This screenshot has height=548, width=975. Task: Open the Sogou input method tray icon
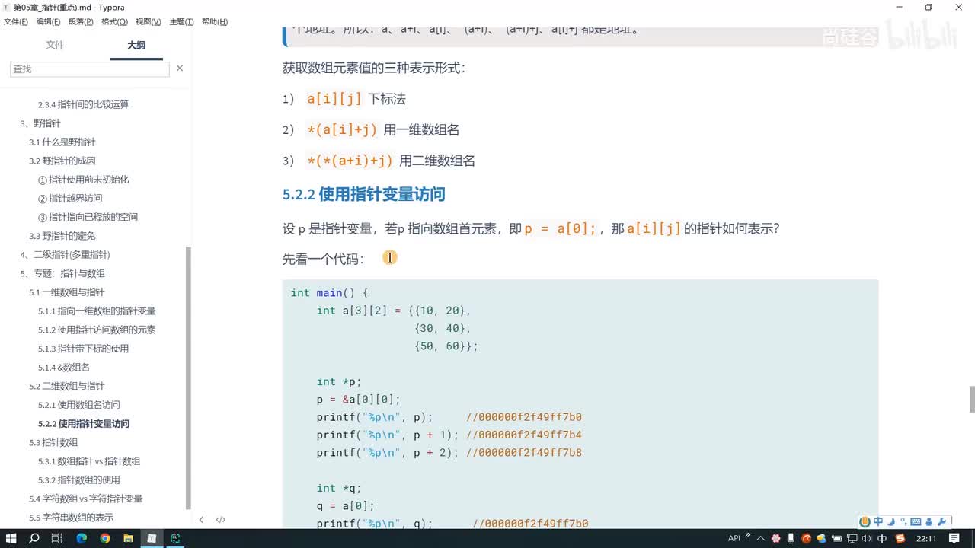pyautogui.click(x=900, y=538)
